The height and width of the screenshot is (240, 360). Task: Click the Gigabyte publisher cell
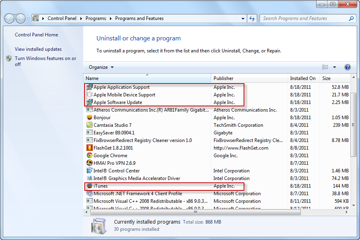tap(223, 133)
